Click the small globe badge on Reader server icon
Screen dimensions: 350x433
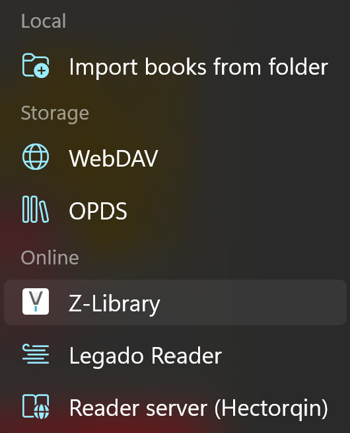42,412
